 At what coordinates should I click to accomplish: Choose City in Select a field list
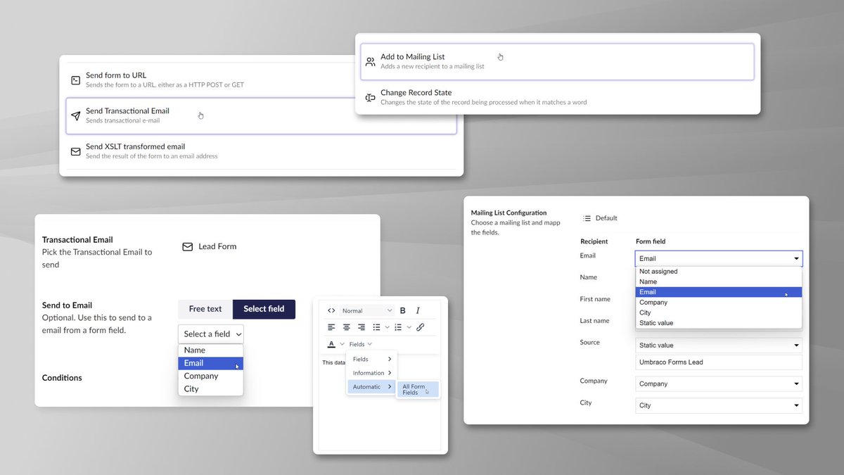[211, 388]
